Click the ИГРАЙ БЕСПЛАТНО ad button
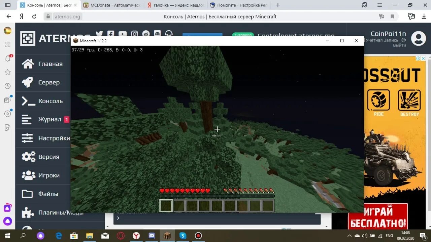The image size is (431, 242). pyautogui.click(x=377, y=217)
